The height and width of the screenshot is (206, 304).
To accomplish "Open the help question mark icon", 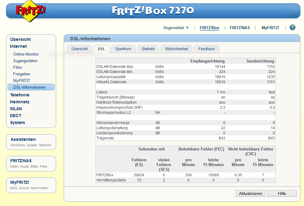I will [x=292, y=28].
